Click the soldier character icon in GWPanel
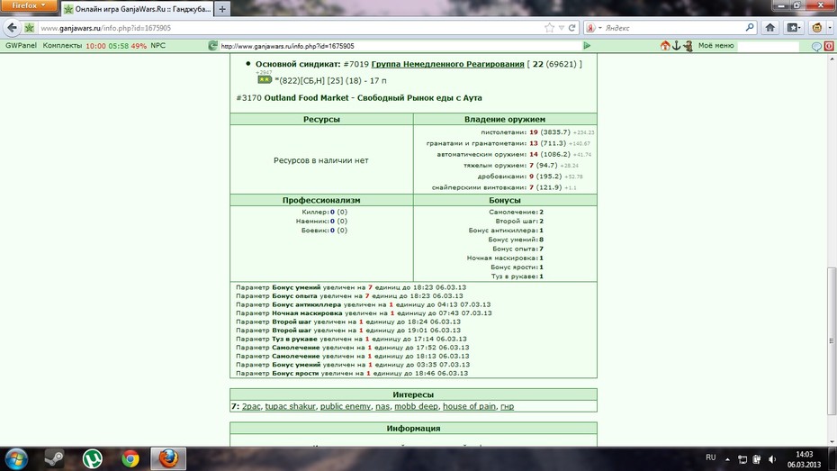 [688, 46]
